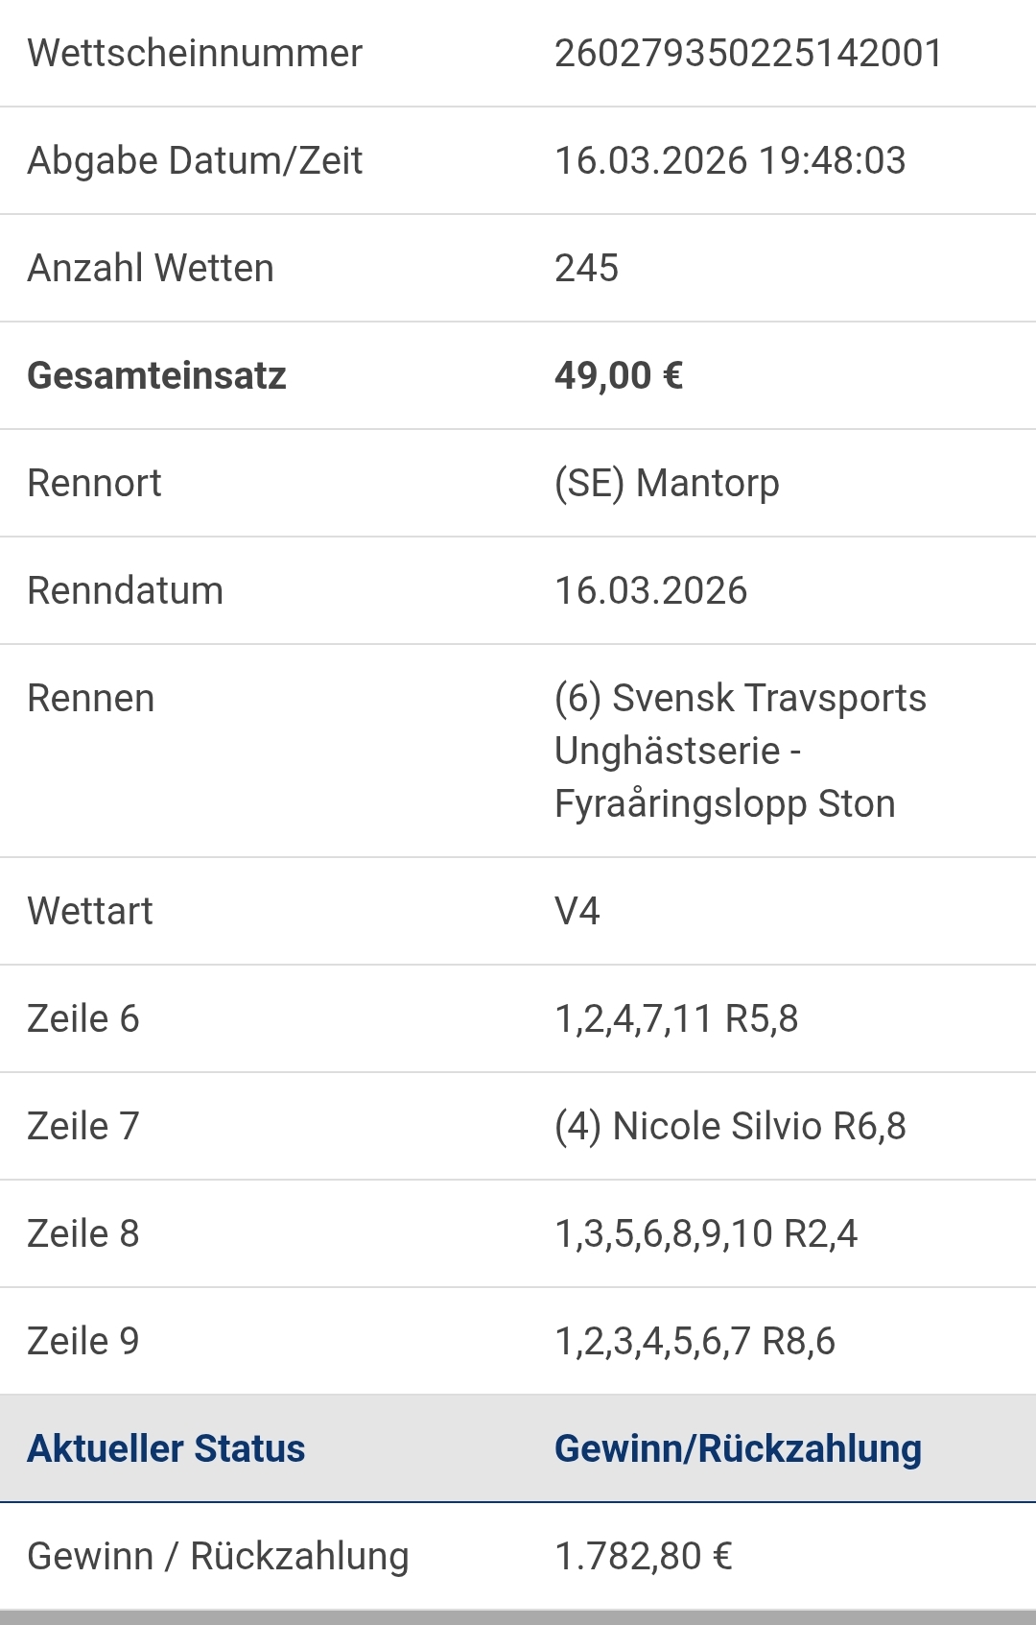Screen dimensions: 1036x1625
Task: Select the bet type value V4
Action: pos(577,911)
